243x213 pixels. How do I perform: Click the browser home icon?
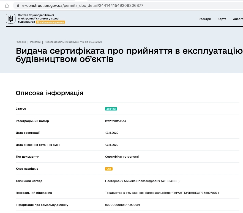coord(7,5)
